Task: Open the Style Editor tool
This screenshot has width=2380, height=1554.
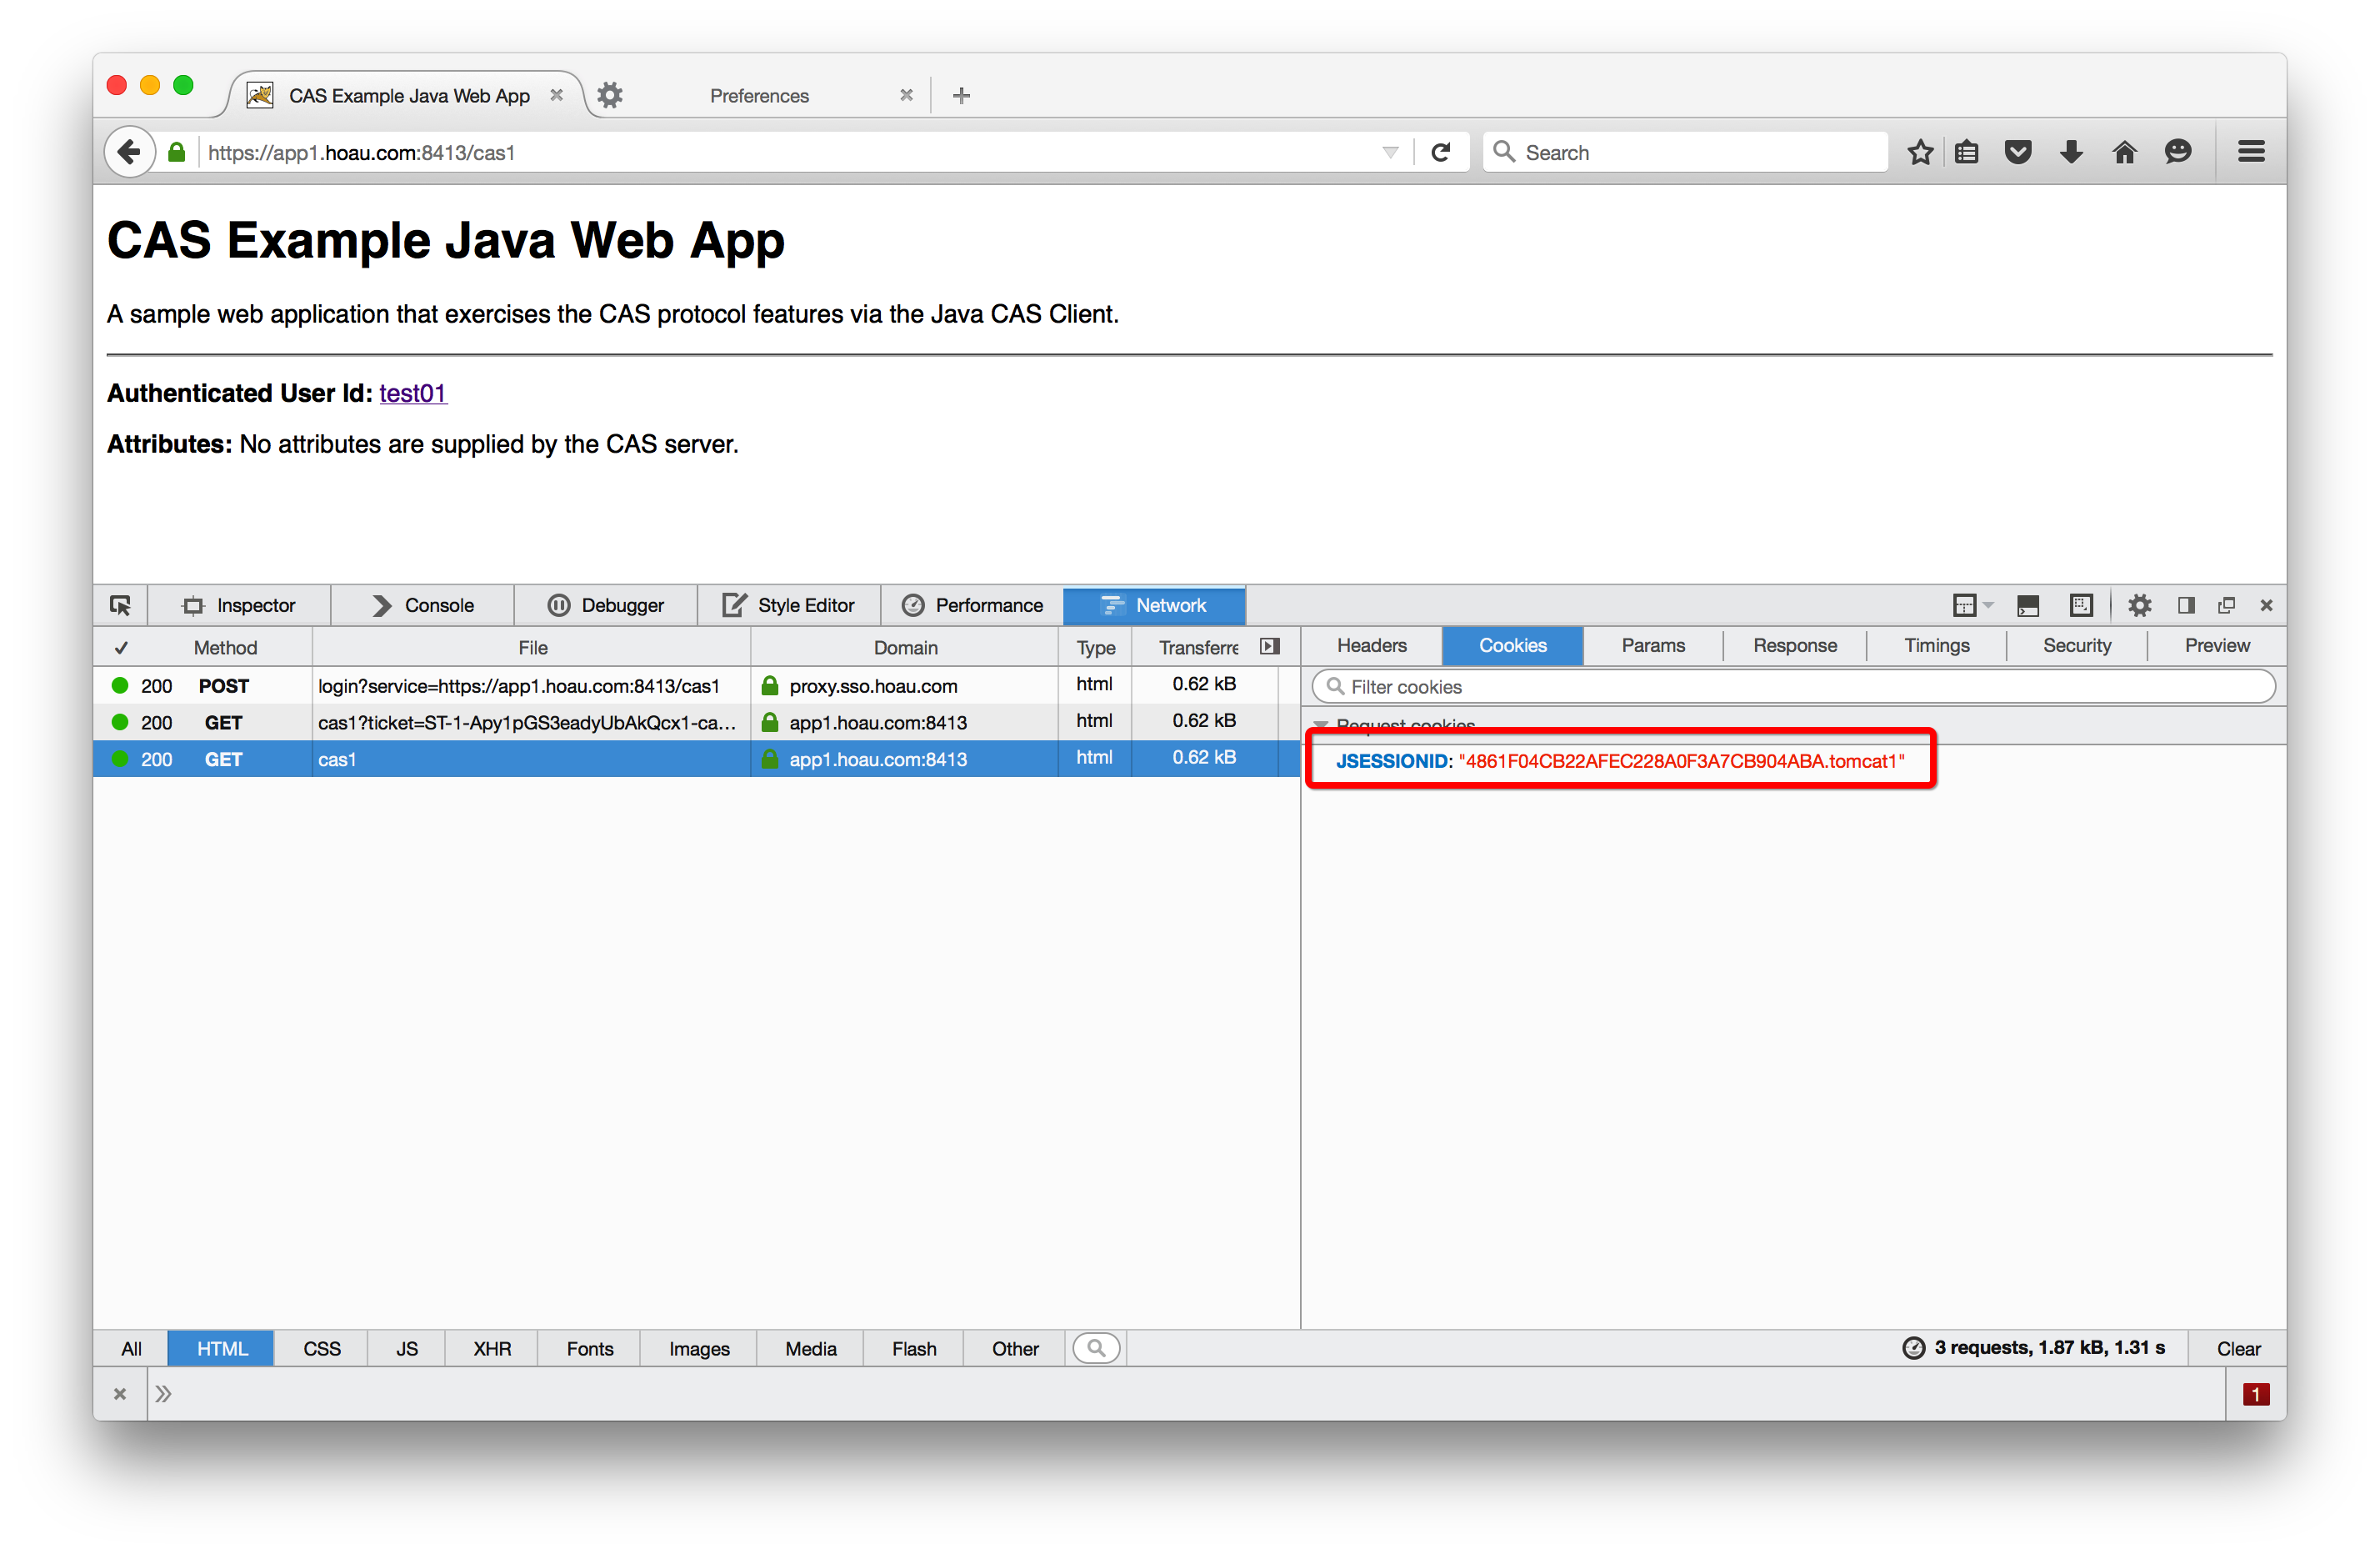Action: pos(789,605)
